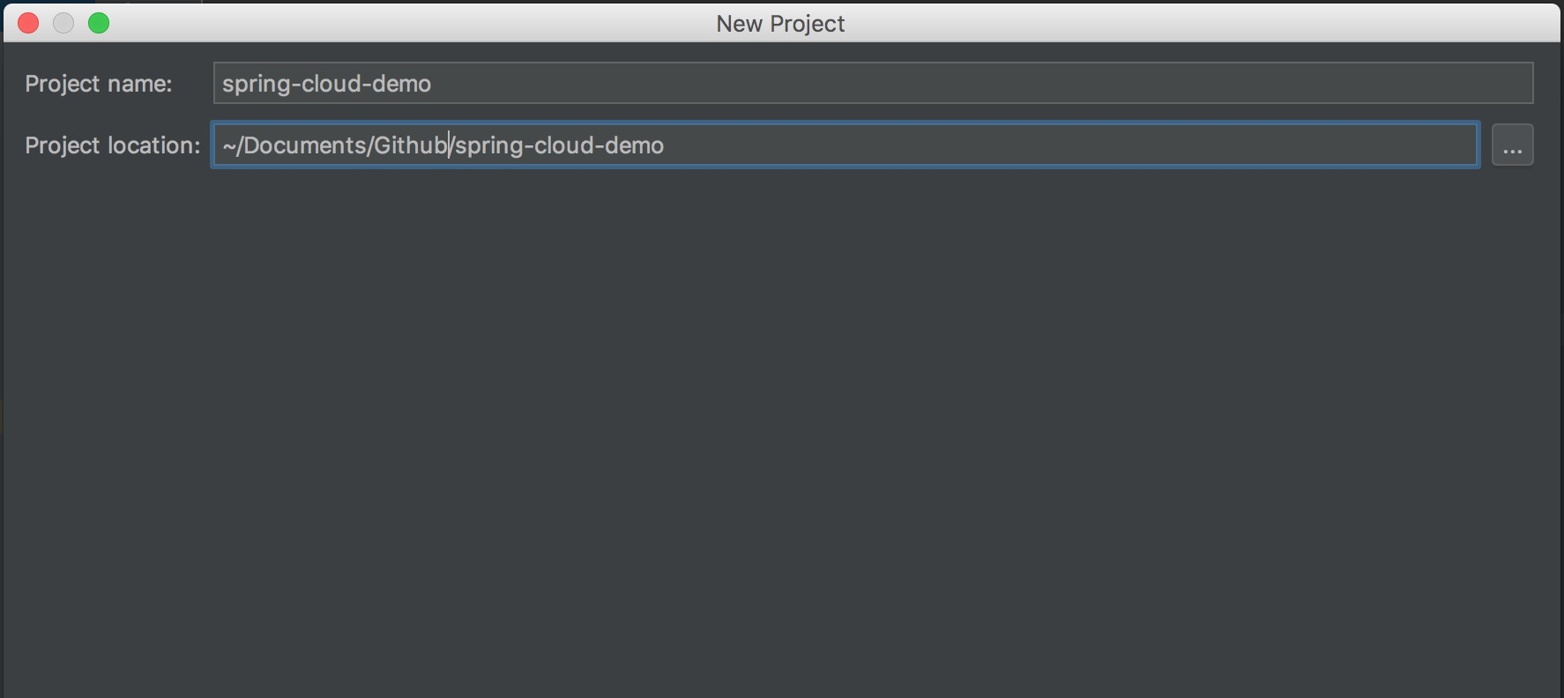Focus the Project name input field

pyautogui.click(x=873, y=84)
